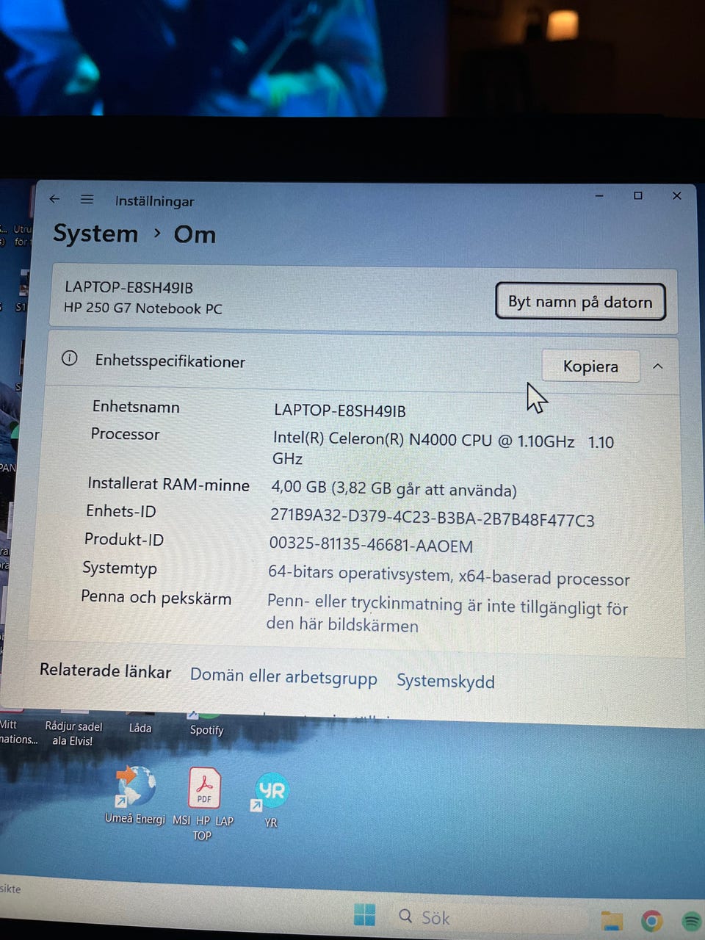This screenshot has width=705, height=940.
Task: Open the Settings hamburger navigation menu
Action: click(87, 200)
